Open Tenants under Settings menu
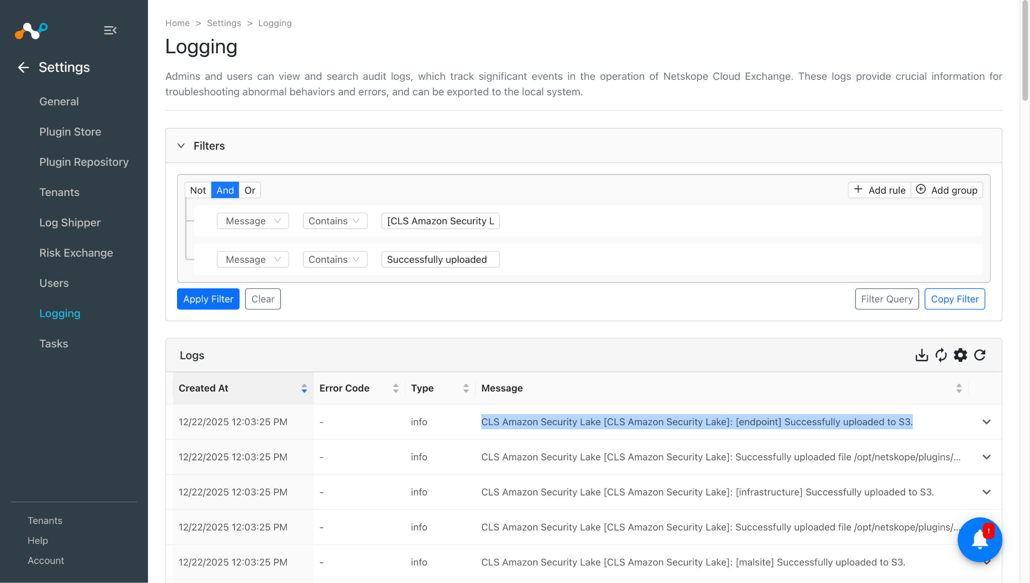This screenshot has width=1030, height=583. click(59, 192)
